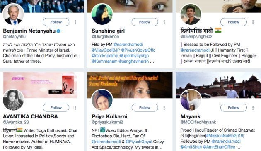Open more options for AVANTIKA CHANDRA card
261x151 pixels.
75,108
